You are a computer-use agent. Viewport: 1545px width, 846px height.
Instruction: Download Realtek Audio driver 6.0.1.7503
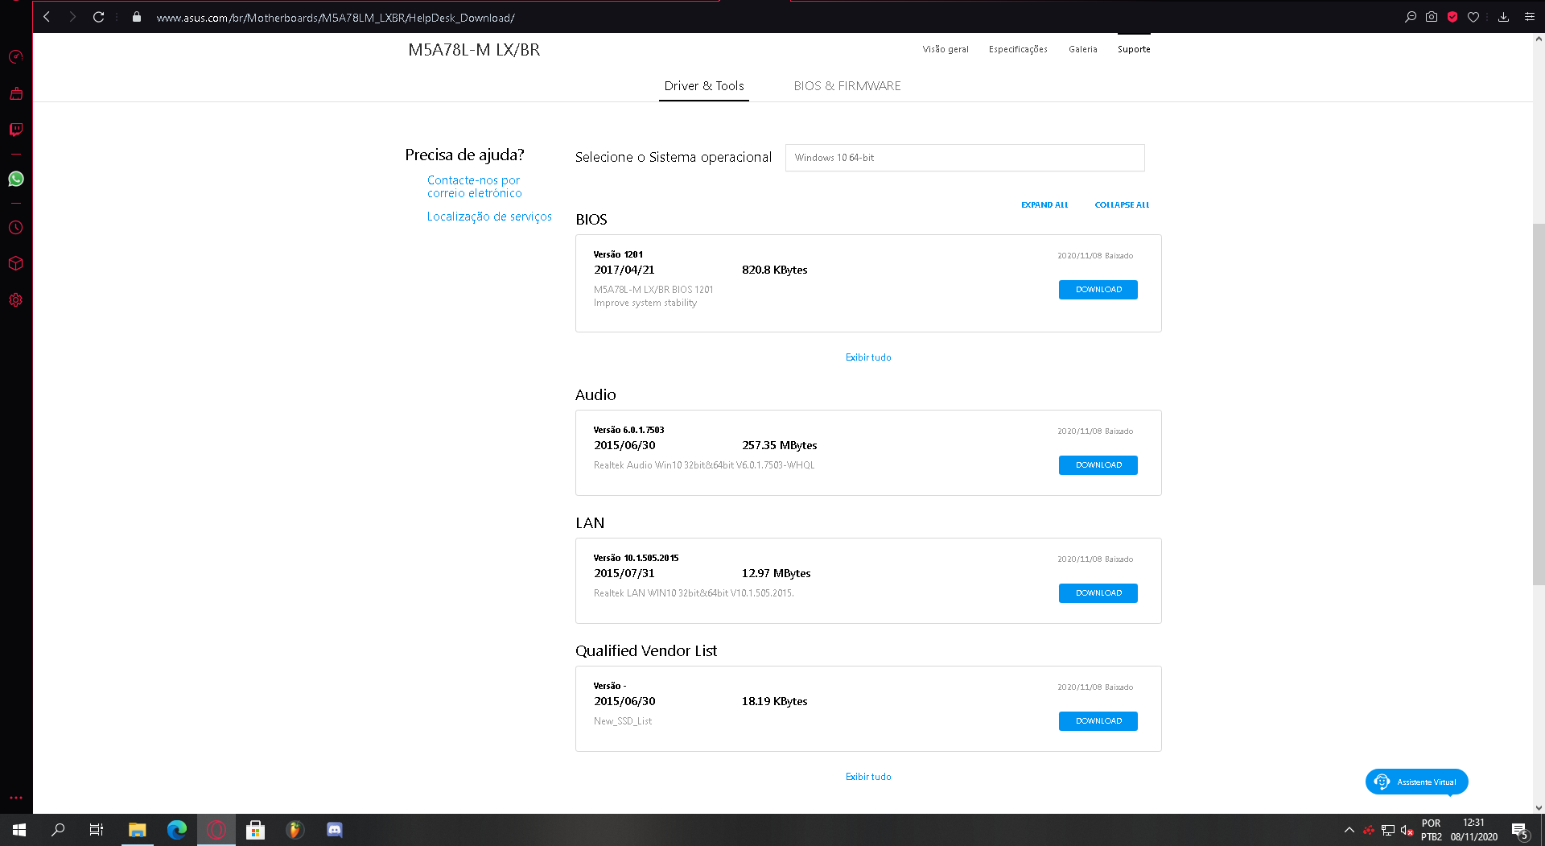click(1098, 465)
